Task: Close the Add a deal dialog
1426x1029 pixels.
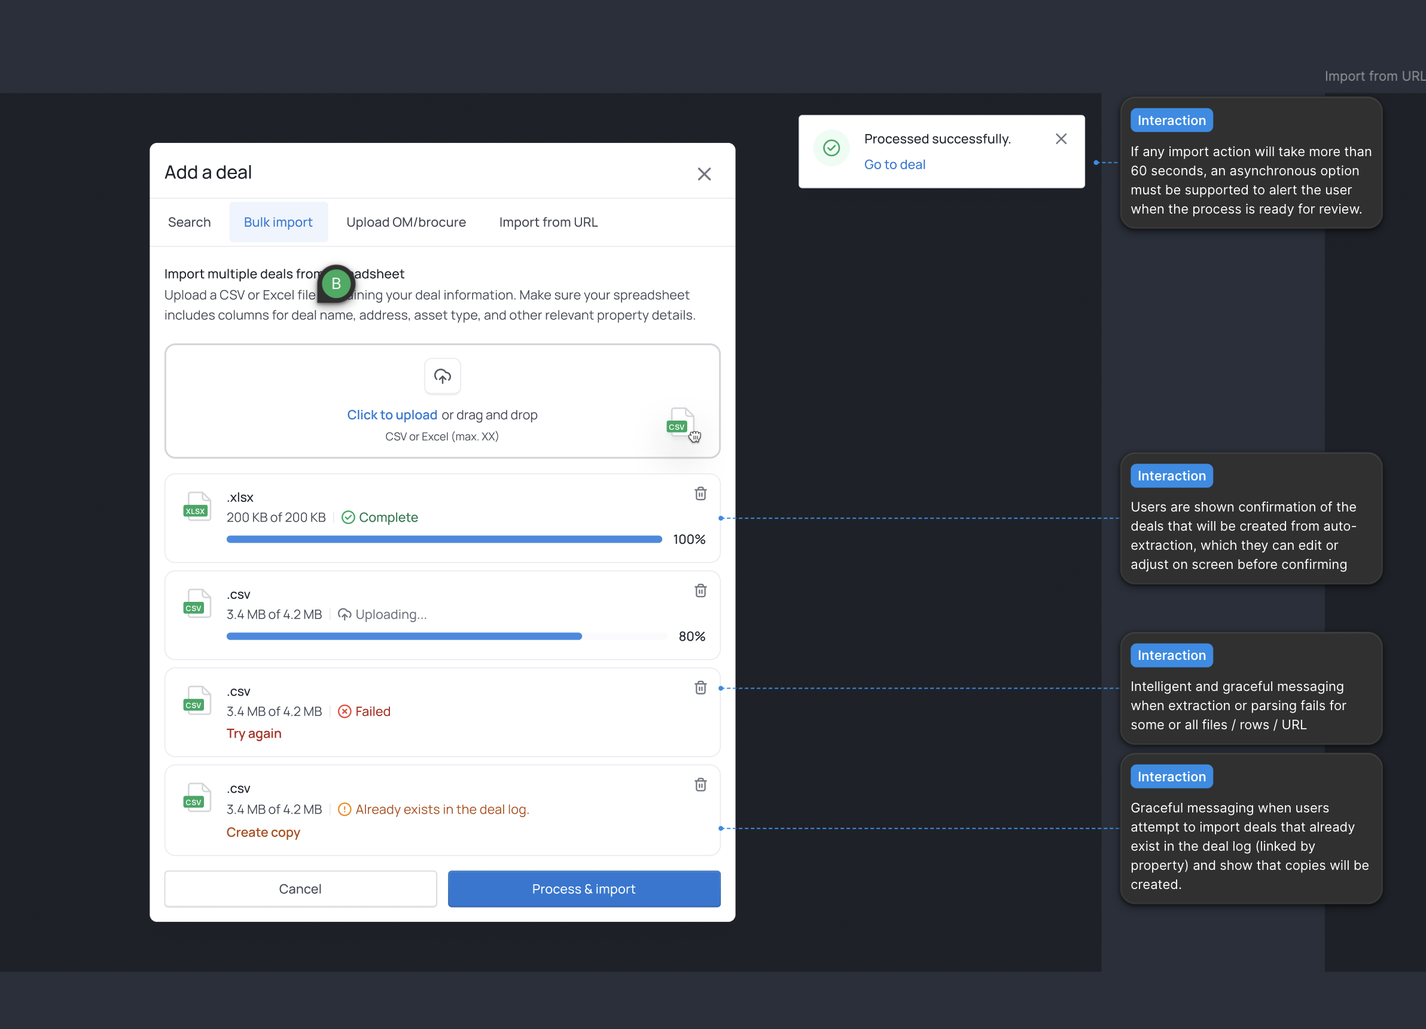Action: (x=703, y=173)
